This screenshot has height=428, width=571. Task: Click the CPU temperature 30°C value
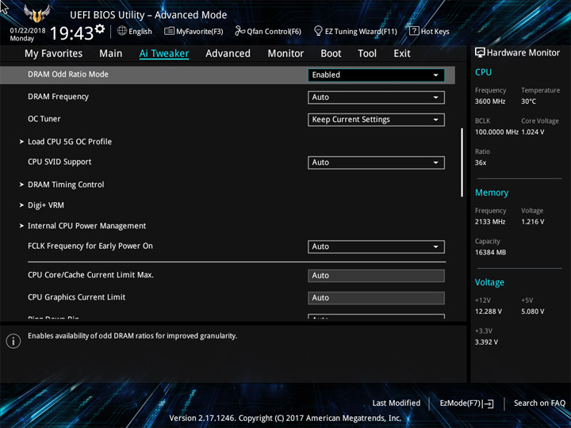click(x=528, y=101)
